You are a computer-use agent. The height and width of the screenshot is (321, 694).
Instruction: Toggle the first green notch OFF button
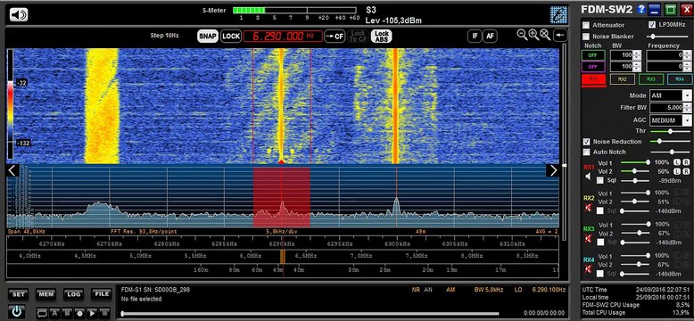click(x=593, y=55)
